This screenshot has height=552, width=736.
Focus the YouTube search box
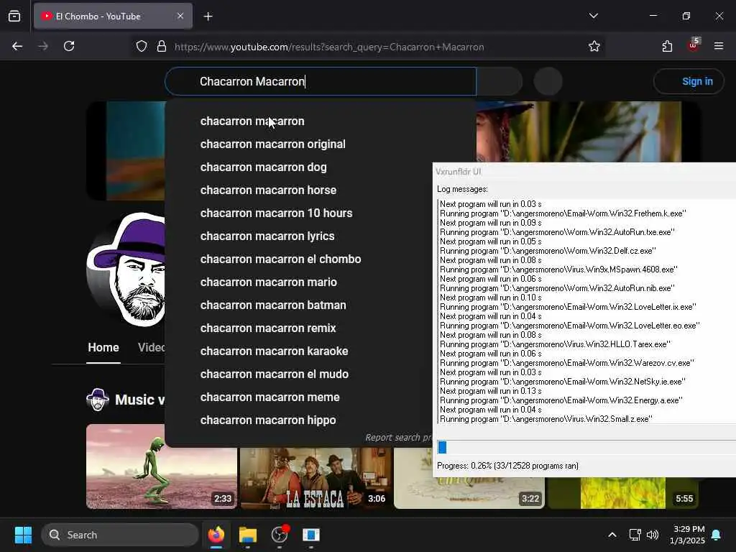click(x=321, y=81)
